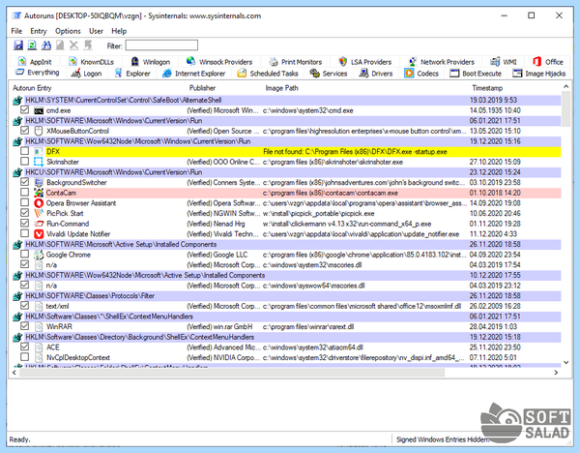Click the Opera Browser Assistant icon
This screenshot has height=453, width=580.
pos(39,203)
